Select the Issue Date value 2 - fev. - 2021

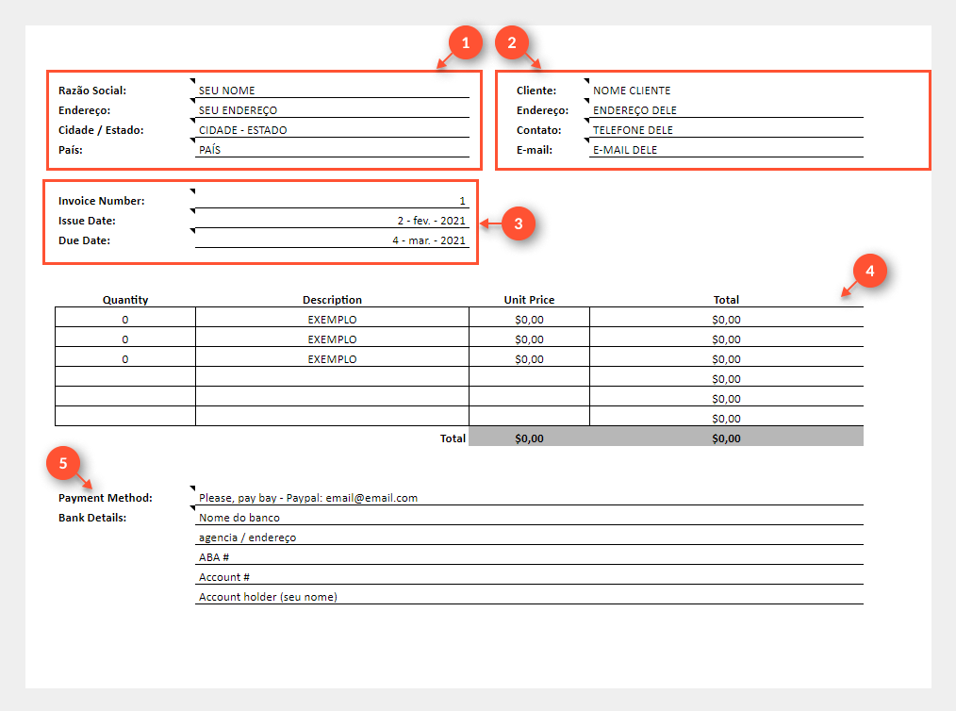tap(331, 221)
